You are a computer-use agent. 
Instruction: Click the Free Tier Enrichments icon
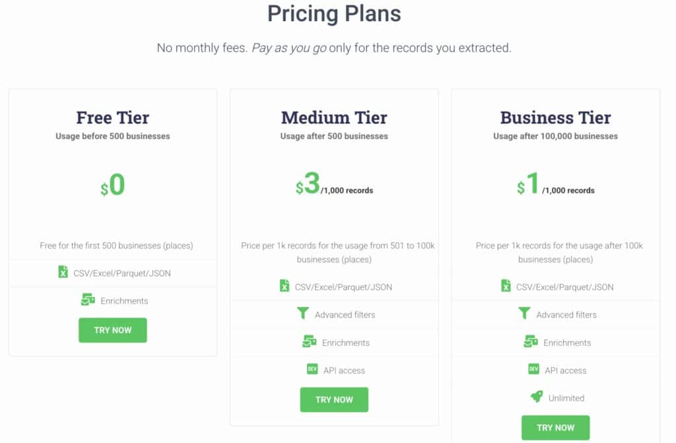(x=88, y=300)
